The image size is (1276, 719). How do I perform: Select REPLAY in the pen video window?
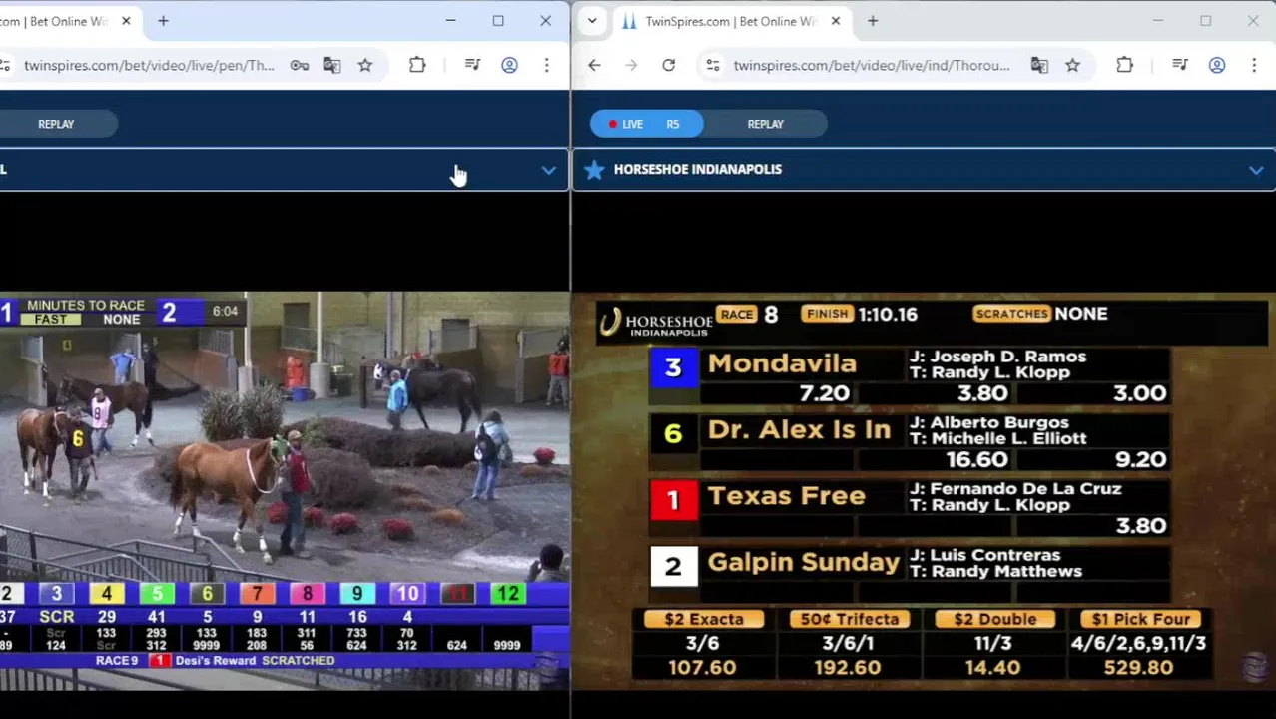tap(56, 124)
